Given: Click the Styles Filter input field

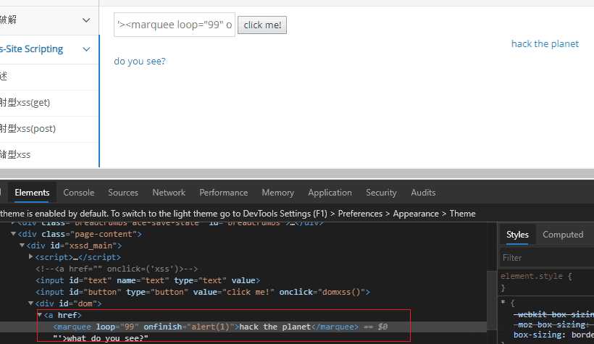Looking at the screenshot, I should tap(547, 258).
